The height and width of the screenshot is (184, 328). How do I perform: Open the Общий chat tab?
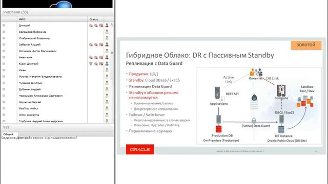click(9, 134)
